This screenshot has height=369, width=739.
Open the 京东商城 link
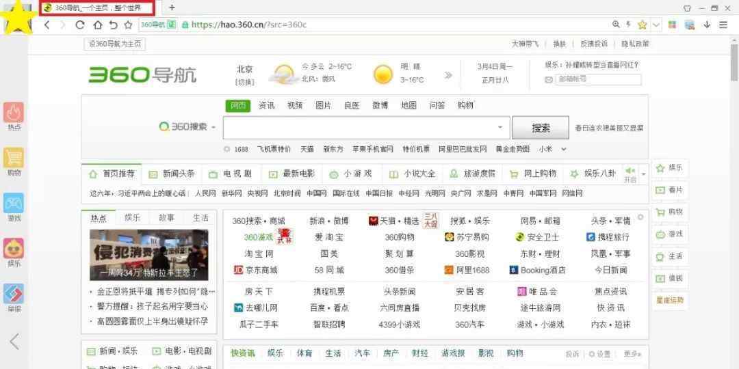pos(255,270)
